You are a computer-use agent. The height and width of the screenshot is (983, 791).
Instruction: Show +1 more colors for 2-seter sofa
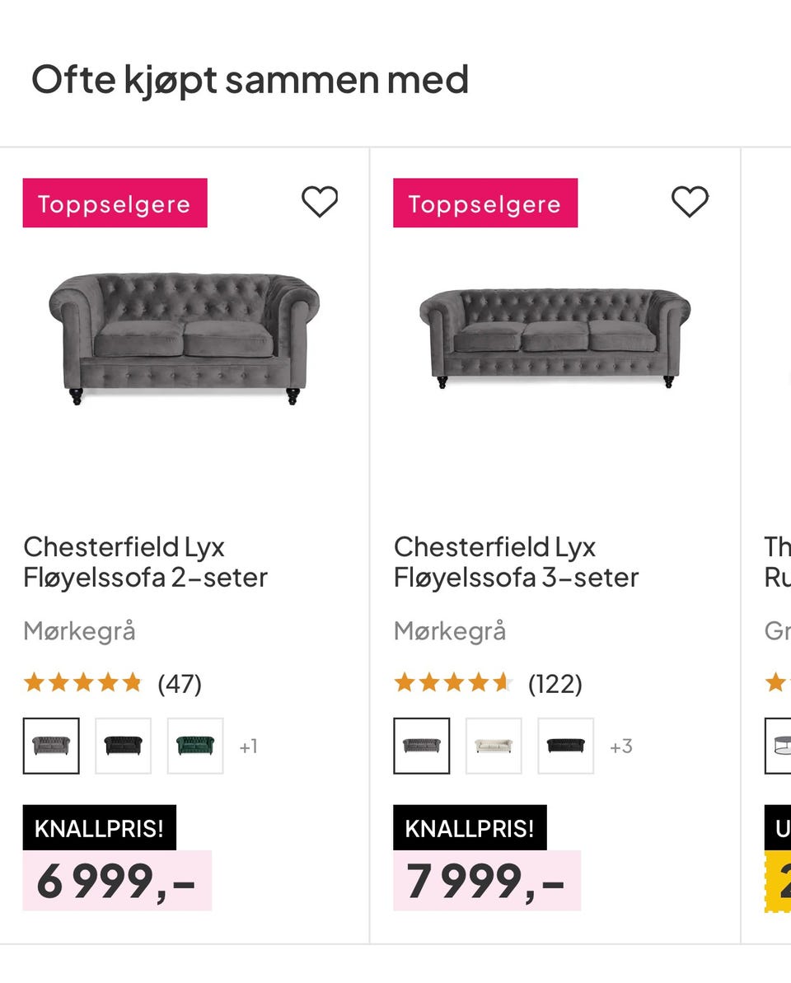point(248,747)
